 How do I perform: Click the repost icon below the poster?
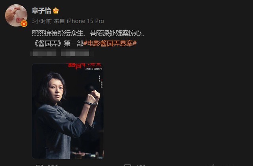click(40, 165)
